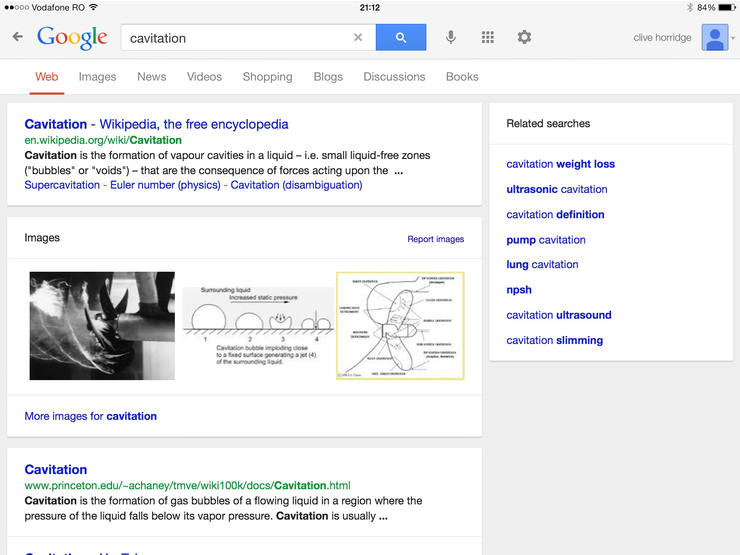Start voice search with microphone icon
This screenshot has width=740, height=555.
pyautogui.click(x=451, y=37)
